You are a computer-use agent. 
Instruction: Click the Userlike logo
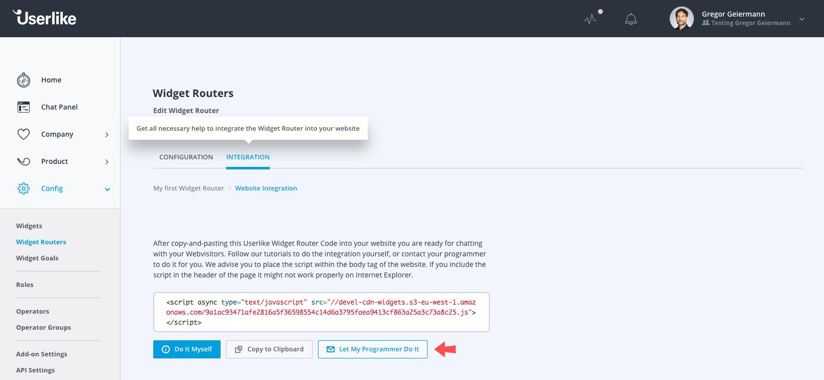tap(45, 18)
